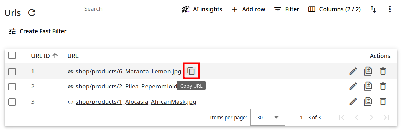This screenshot has height=130, width=401.
Task: Open the three-dot more options menu
Action: pos(389,9)
